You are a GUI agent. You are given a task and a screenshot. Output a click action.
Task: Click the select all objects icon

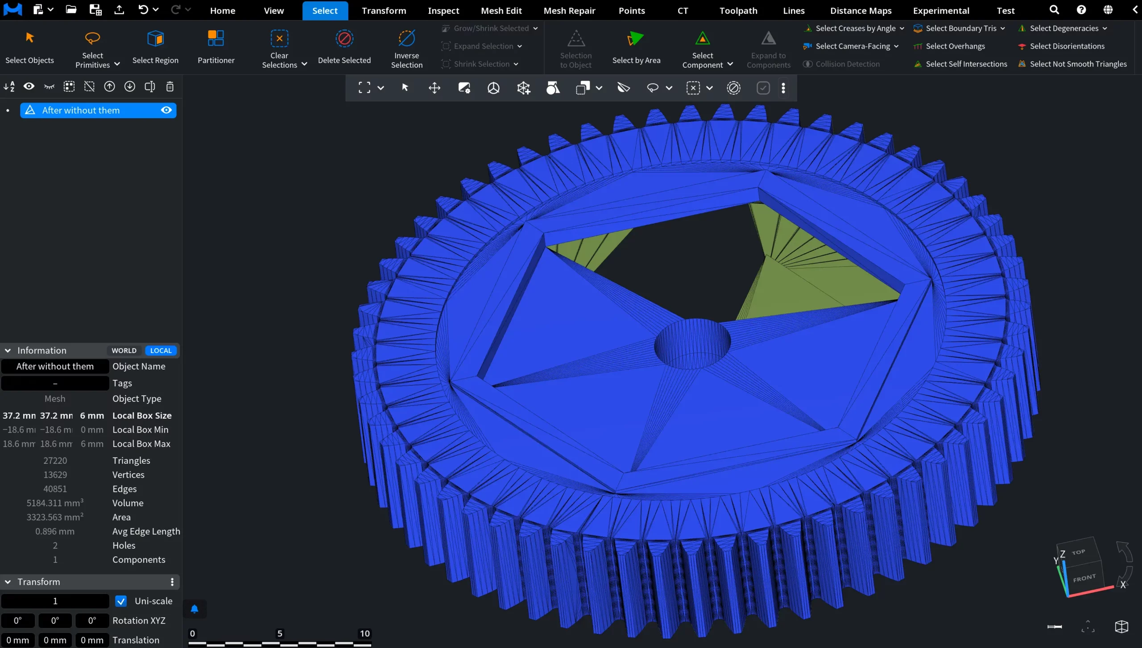69,87
